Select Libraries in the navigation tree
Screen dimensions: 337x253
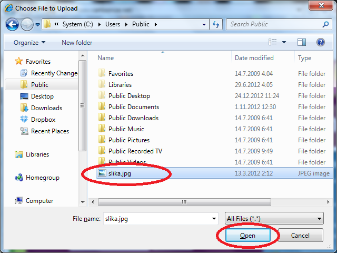[37, 154]
